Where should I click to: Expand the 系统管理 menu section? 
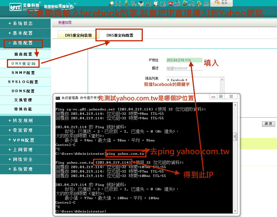[x=25, y=169]
